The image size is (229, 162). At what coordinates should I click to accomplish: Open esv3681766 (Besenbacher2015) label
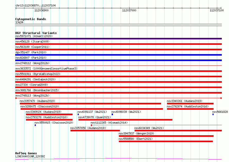37,90
